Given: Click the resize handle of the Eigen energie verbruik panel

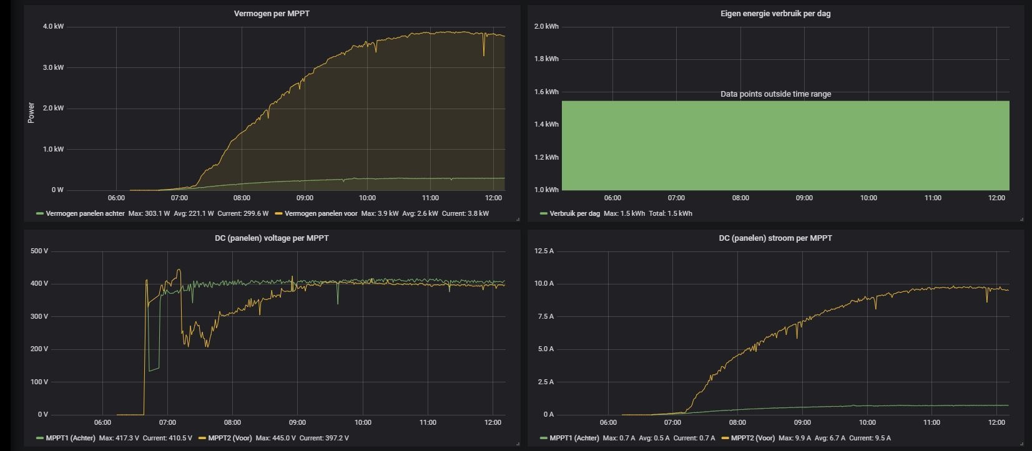Looking at the screenshot, I should coord(1021,220).
